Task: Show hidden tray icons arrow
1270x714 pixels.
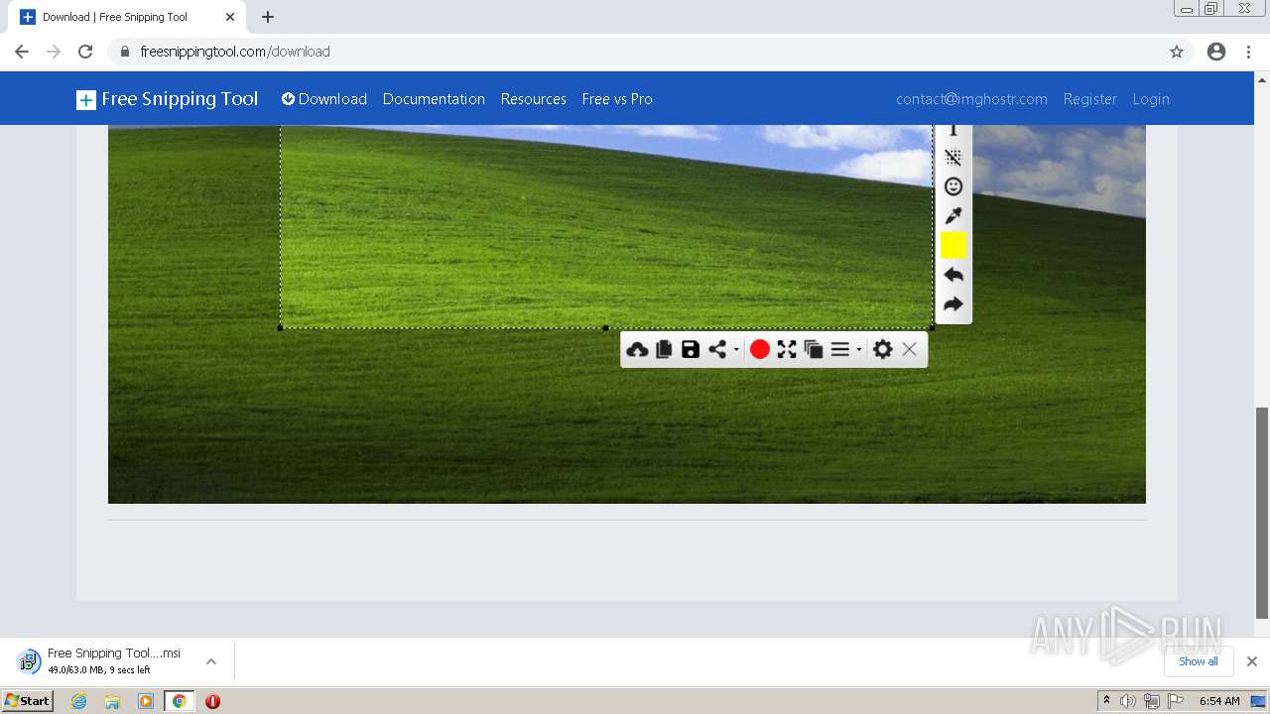Action: tap(1106, 701)
